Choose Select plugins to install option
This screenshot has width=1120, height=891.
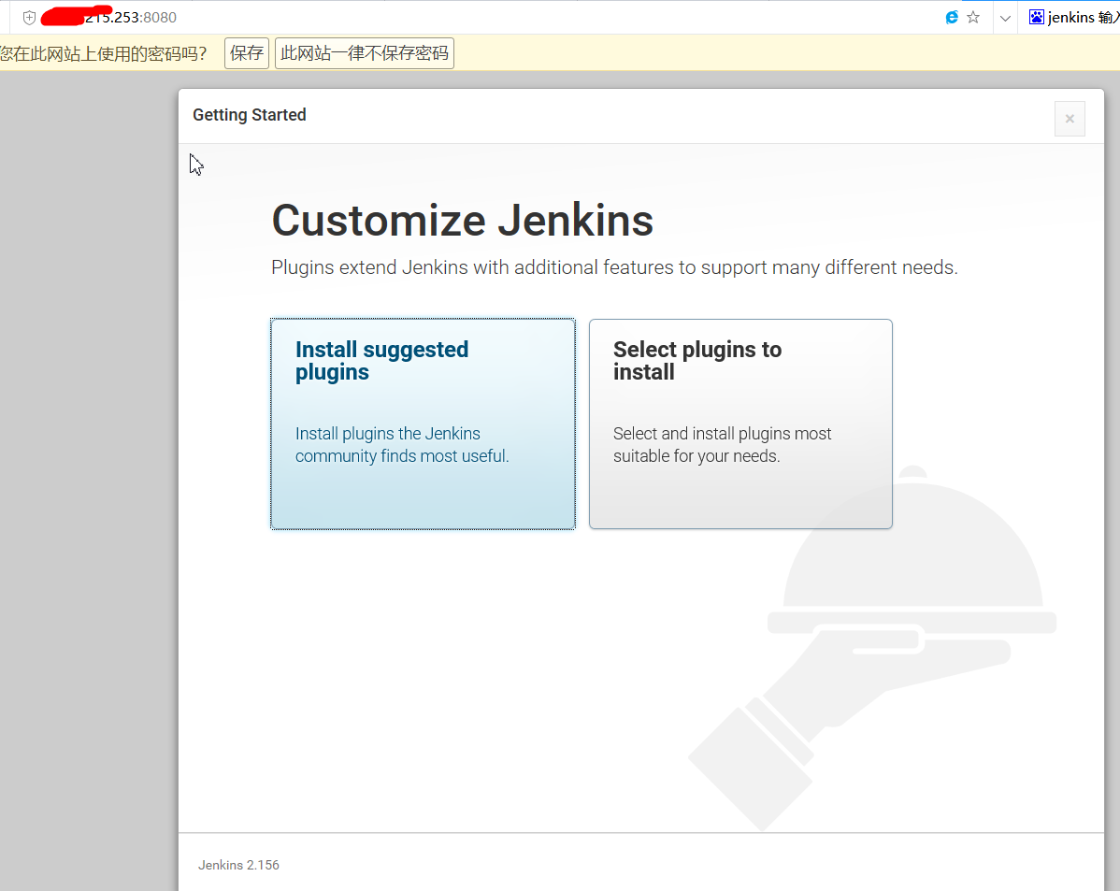pos(740,424)
